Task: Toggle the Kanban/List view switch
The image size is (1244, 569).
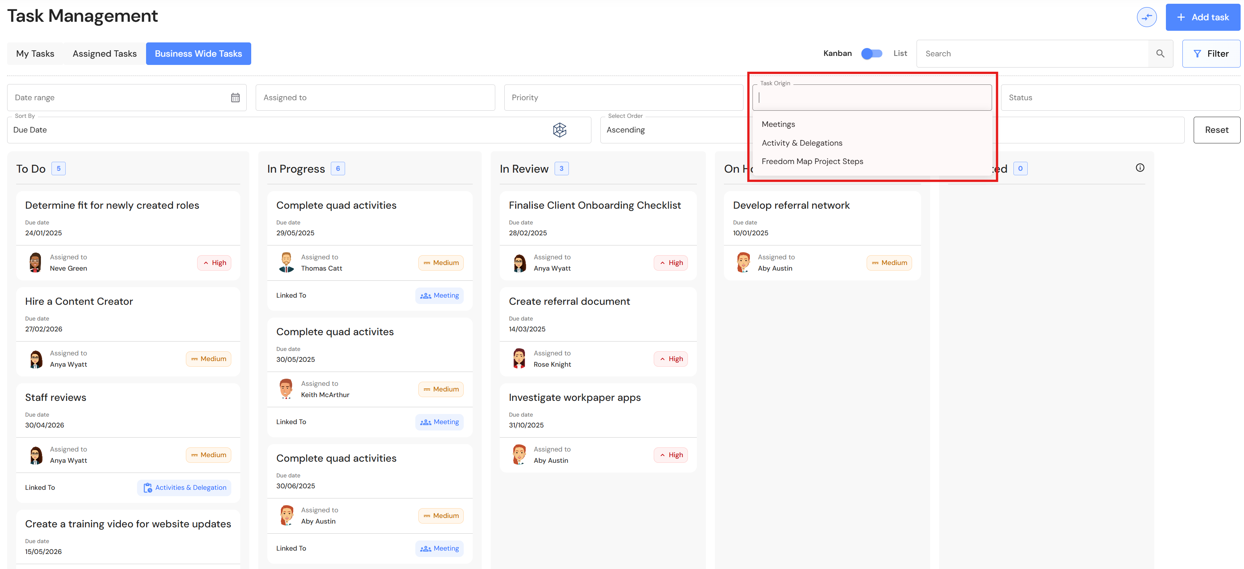Action: coord(872,54)
